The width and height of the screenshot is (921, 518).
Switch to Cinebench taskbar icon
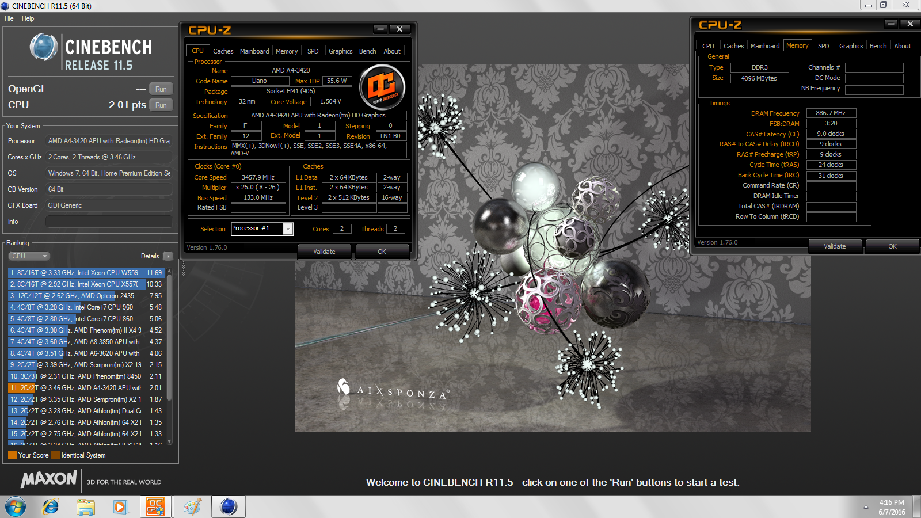(x=229, y=506)
